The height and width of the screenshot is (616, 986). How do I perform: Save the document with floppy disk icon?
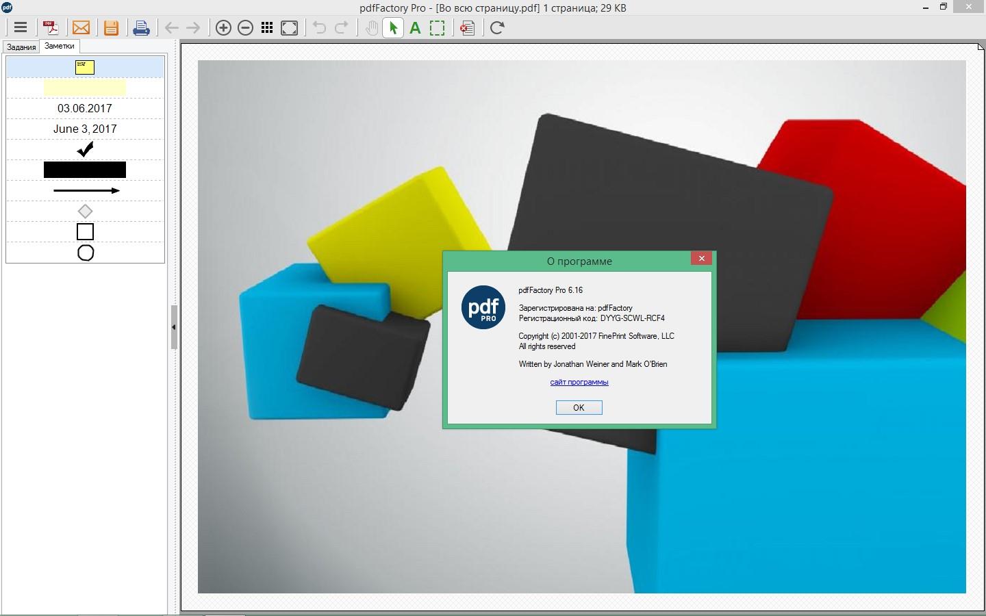click(111, 28)
